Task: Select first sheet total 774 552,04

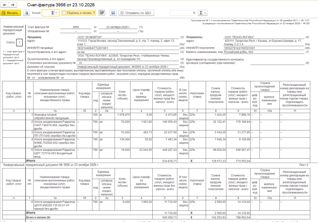Action: pos(238,161)
